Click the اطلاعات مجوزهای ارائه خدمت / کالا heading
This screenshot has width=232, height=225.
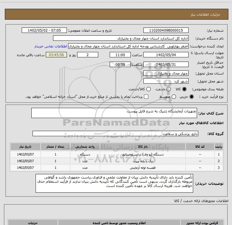click(201, 201)
